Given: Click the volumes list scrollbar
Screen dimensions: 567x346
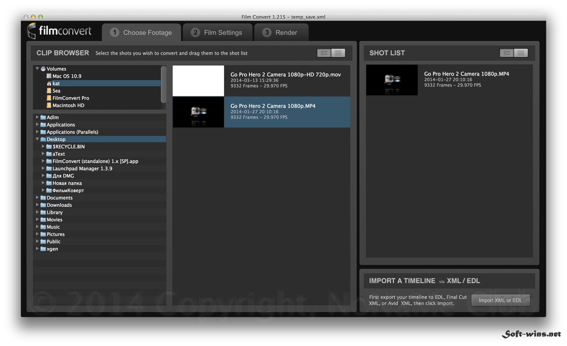Looking at the screenshot, I should 164,85.
